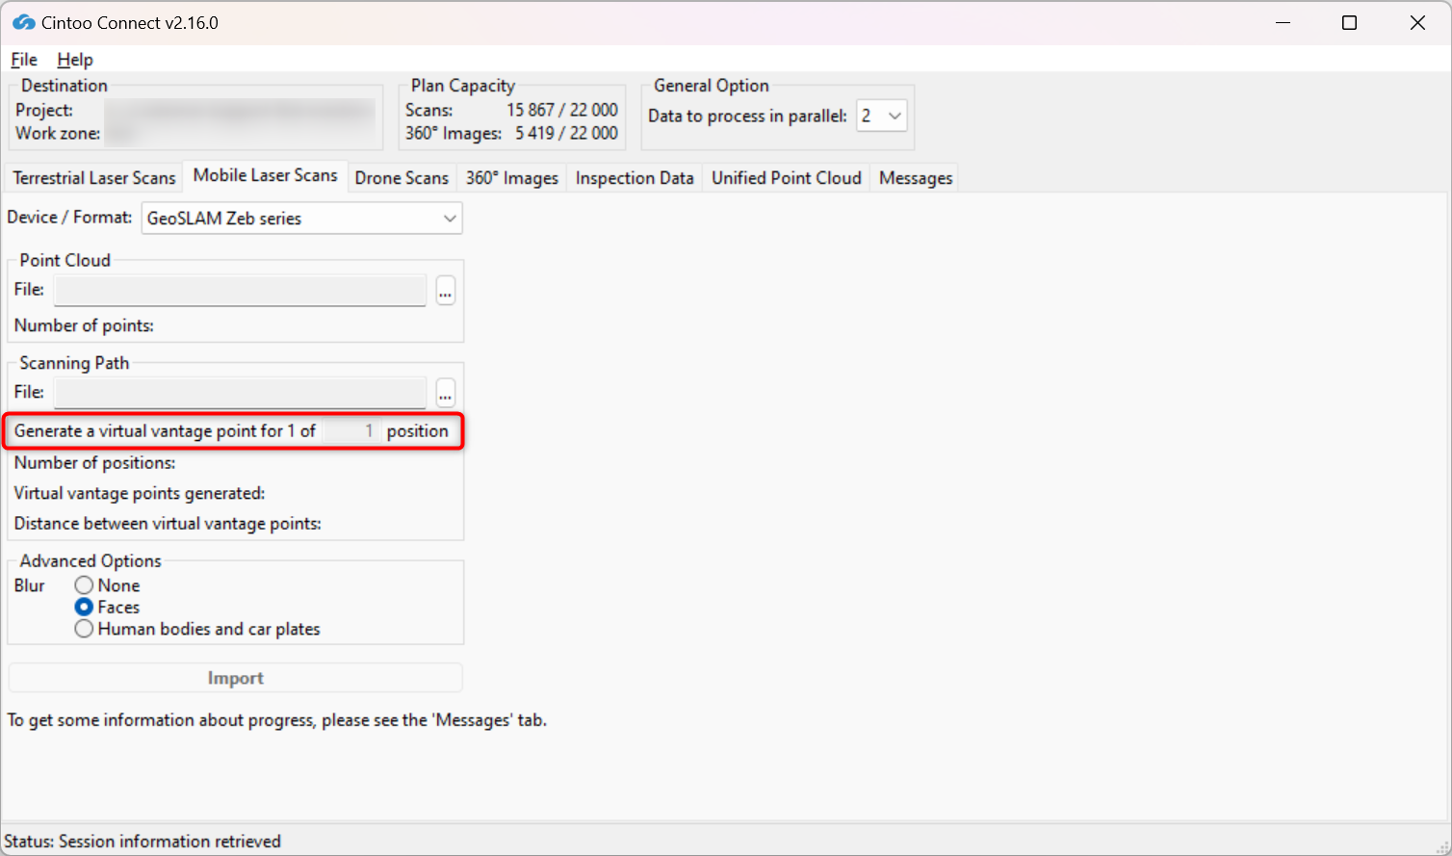The image size is (1452, 856).
Task: Click the 'Work zone:' label in Destination
Action: (x=58, y=133)
